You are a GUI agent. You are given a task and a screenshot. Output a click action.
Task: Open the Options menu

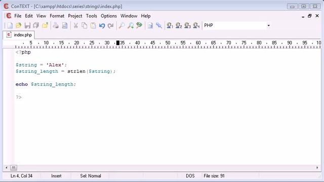tap(109, 16)
